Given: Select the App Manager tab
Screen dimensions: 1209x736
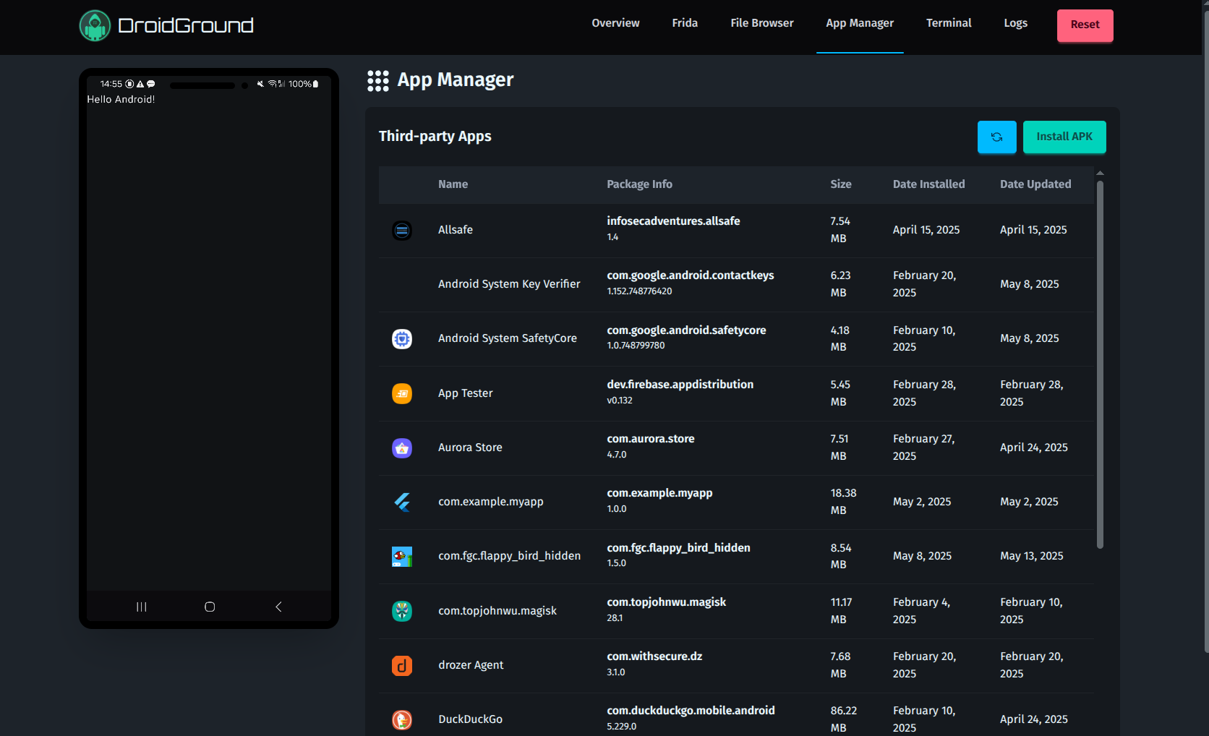Looking at the screenshot, I should 860,23.
